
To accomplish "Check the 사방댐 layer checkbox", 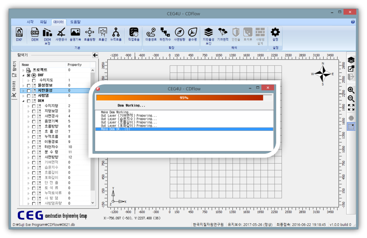I will coord(29,96).
